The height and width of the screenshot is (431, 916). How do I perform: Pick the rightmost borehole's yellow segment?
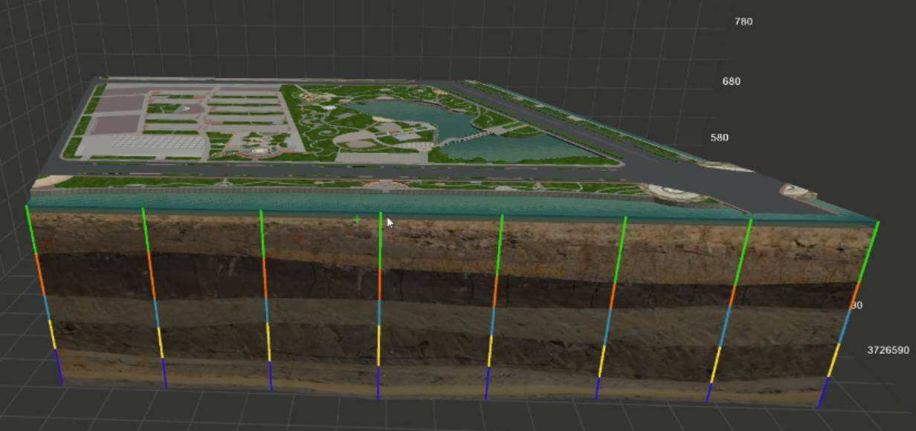click(834, 358)
